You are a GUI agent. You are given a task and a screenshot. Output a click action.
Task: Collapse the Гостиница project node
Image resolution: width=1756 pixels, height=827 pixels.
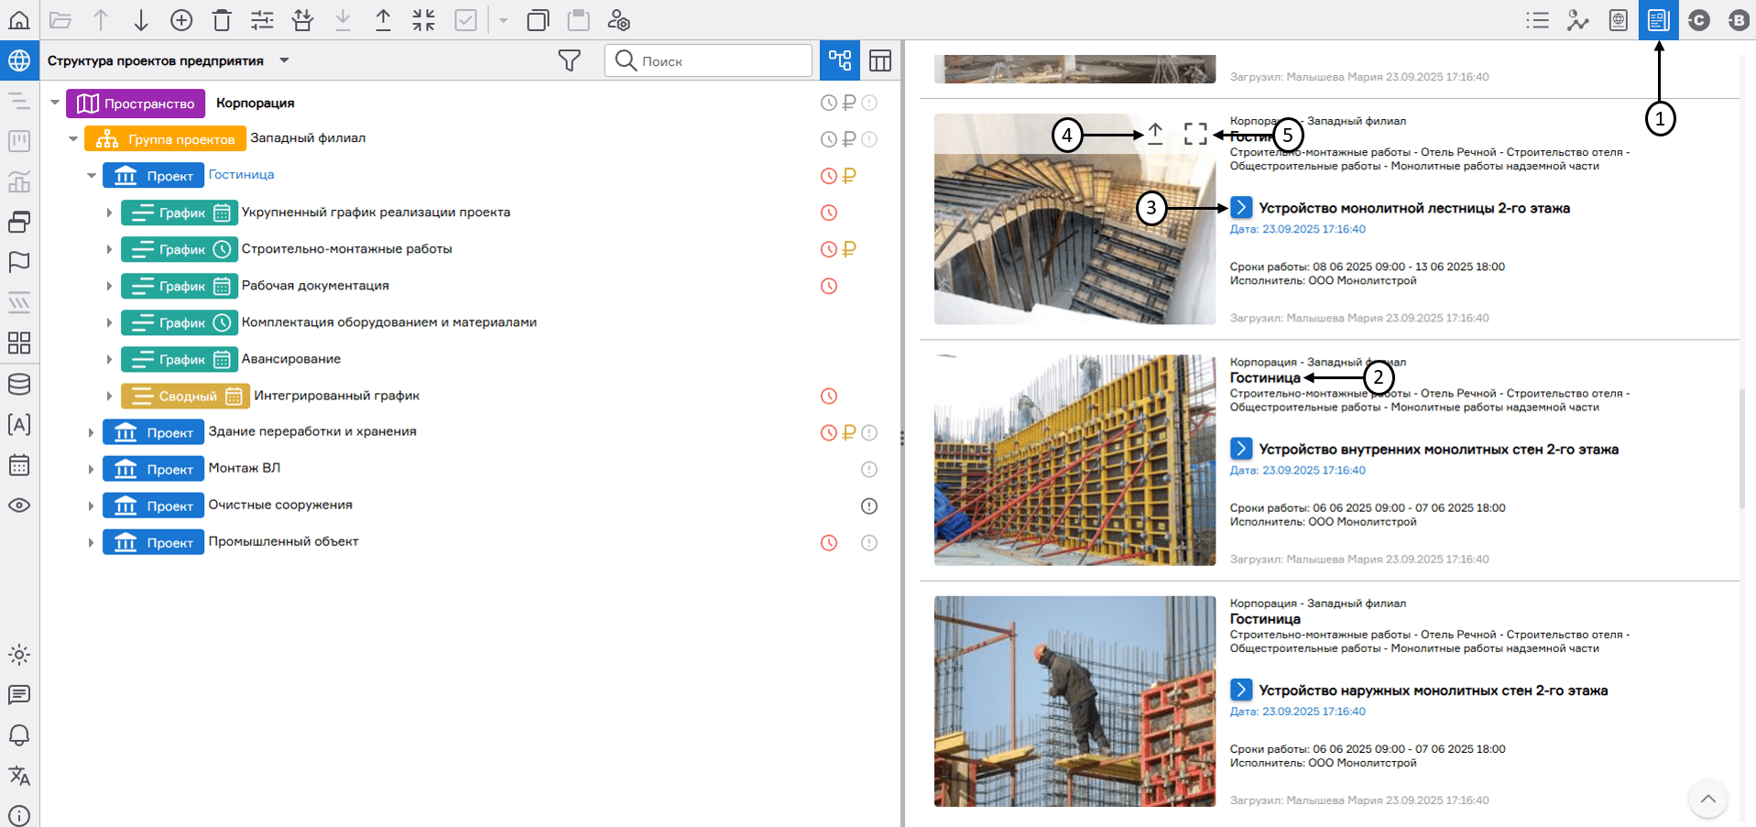click(92, 175)
